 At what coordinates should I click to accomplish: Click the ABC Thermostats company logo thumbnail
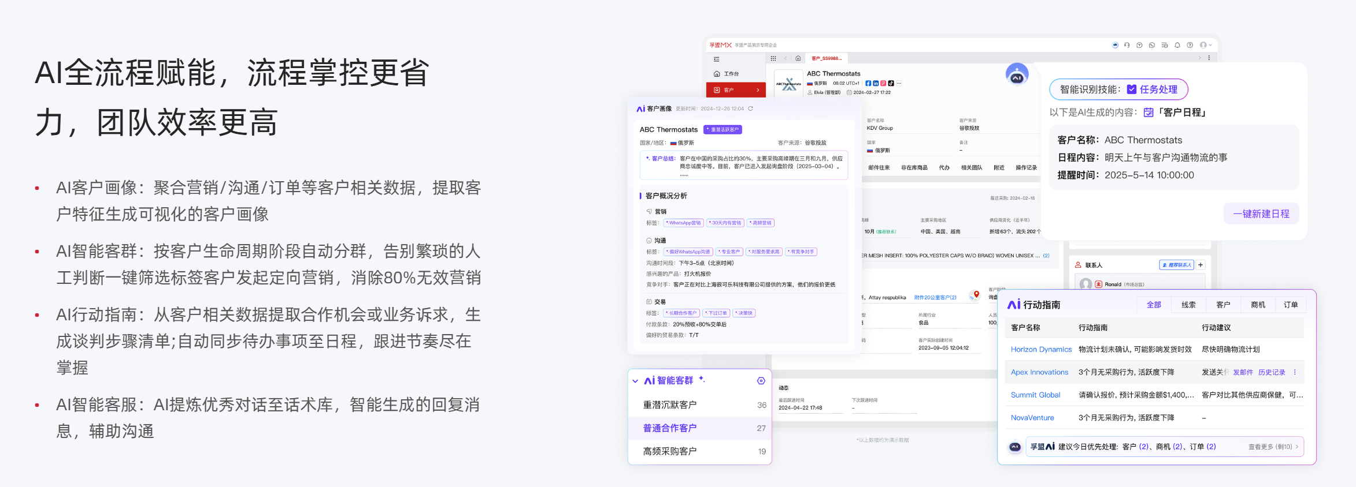coord(789,84)
